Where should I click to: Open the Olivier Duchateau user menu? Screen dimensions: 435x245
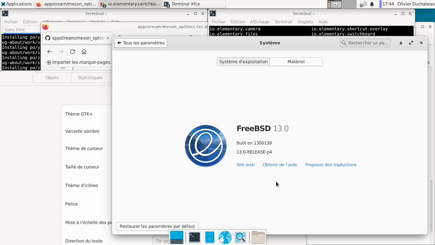click(415, 4)
